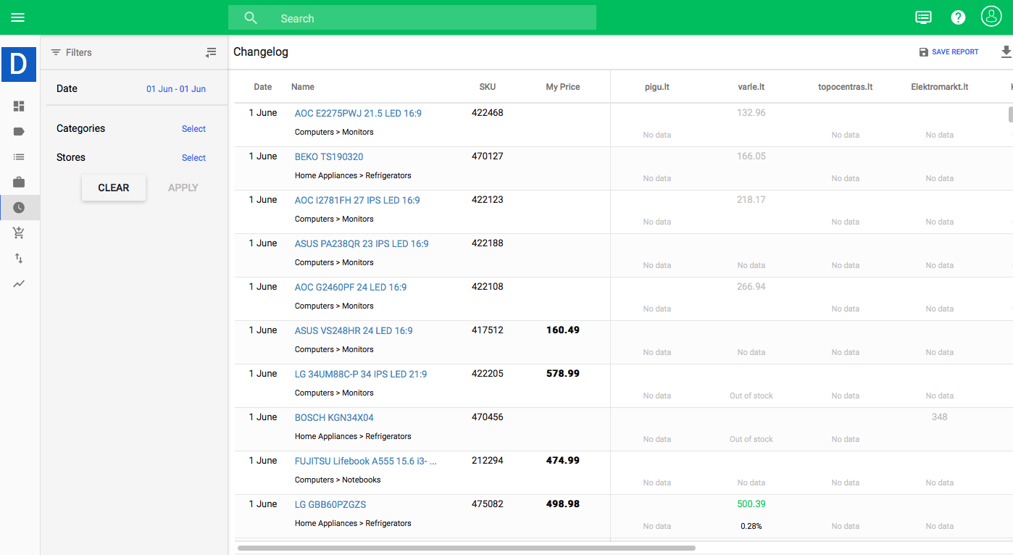Click varle.lt price 166.05
Screen dimensions: 1013x555
[x=751, y=157]
